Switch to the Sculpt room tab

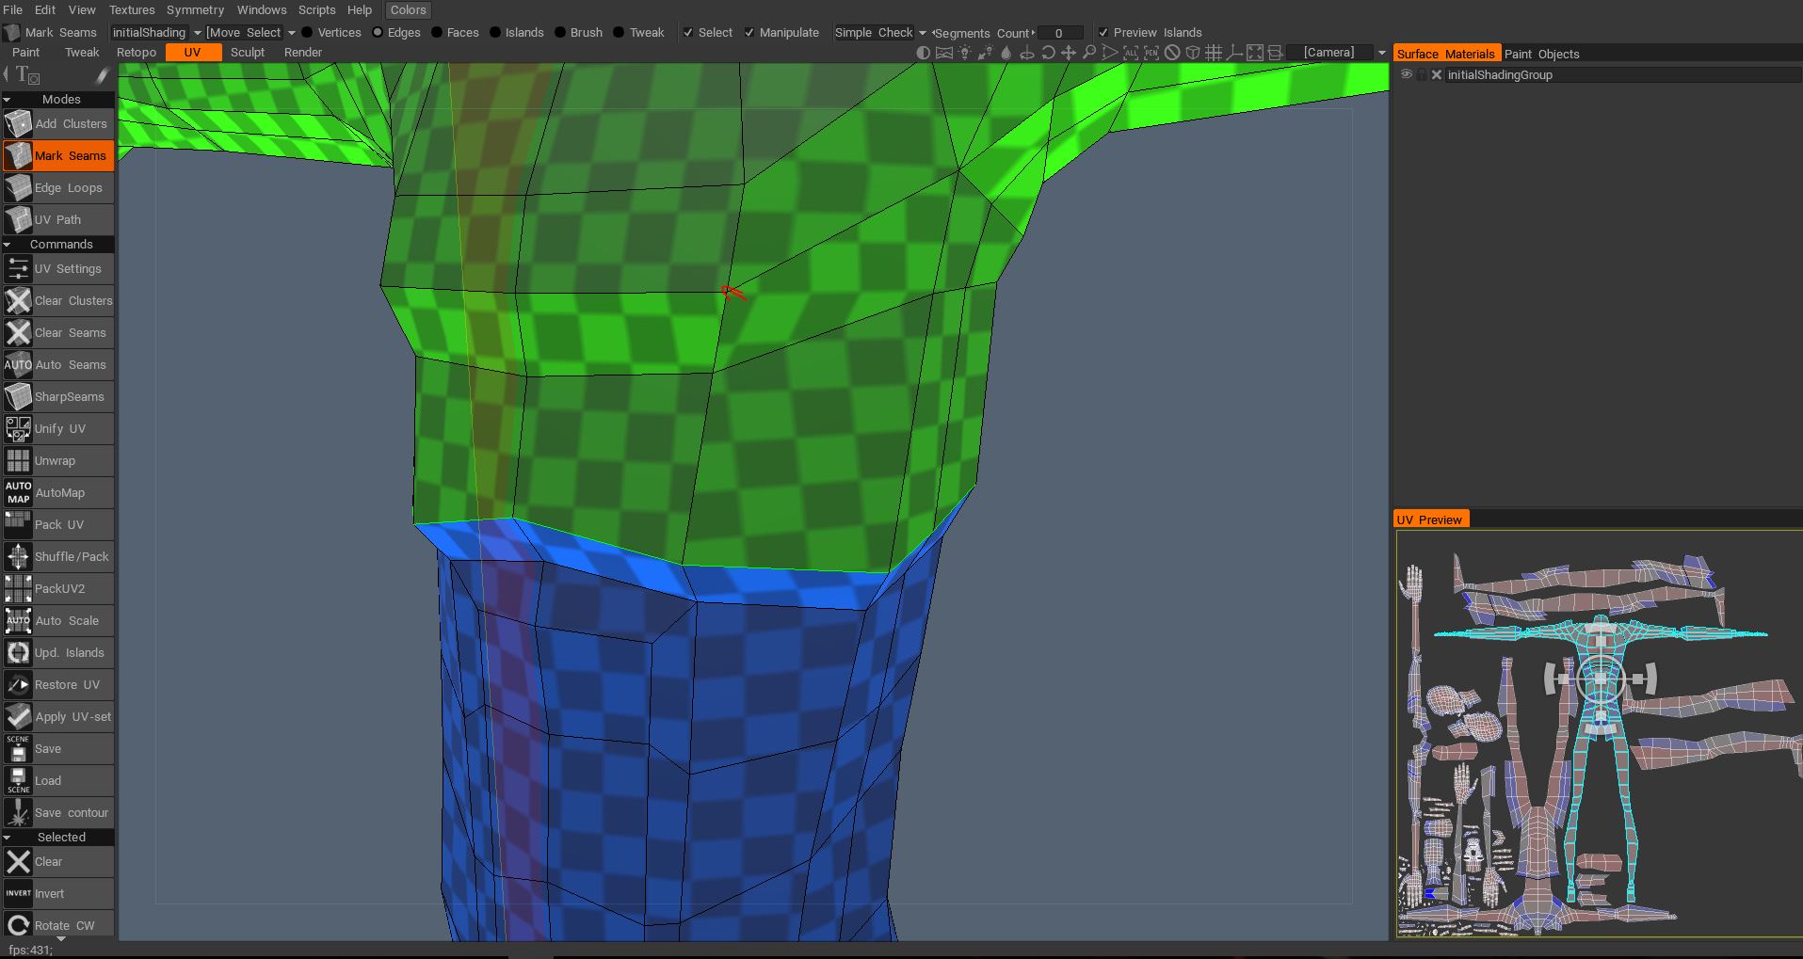[x=248, y=53]
